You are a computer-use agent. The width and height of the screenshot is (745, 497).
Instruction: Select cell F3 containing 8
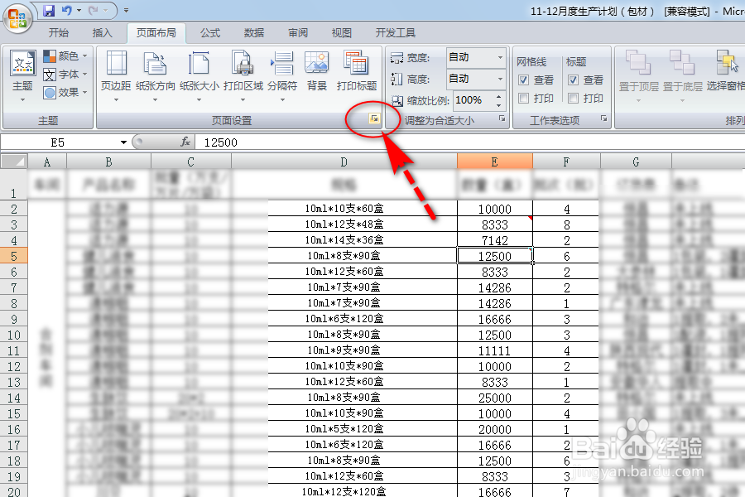566,224
